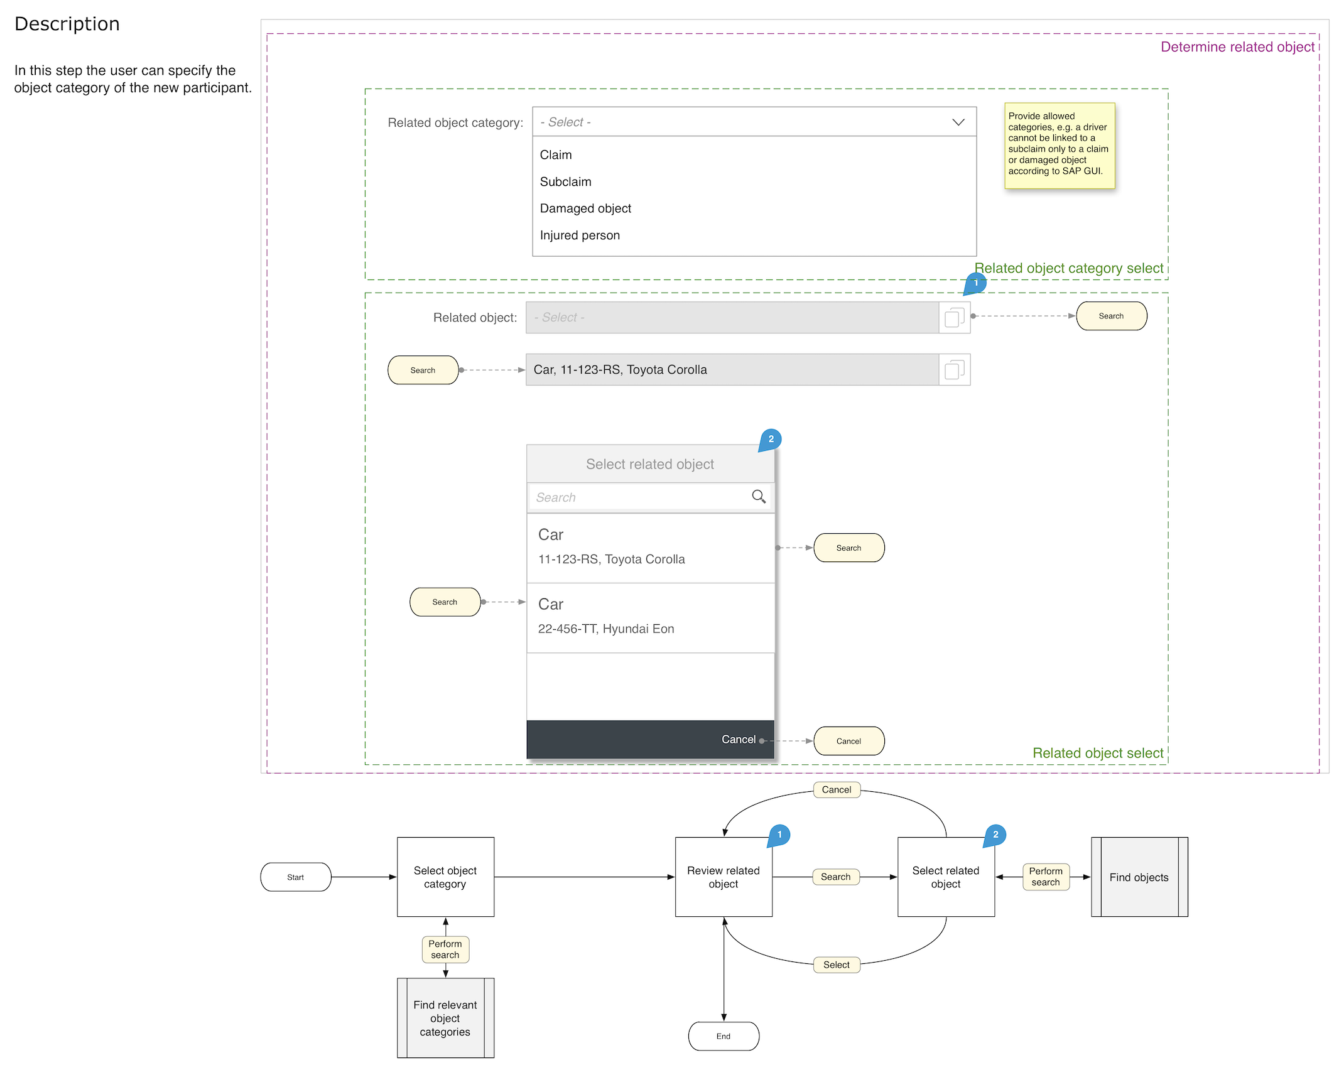The image size is (1339, 1065).
Task: Click value-help icon beside empty Related object field
Action: 955,317
